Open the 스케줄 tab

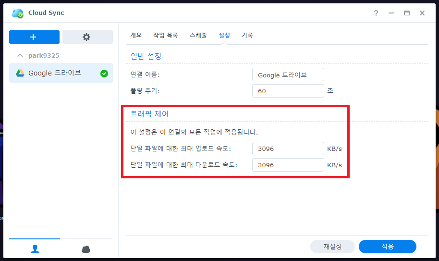coord(198,35)
